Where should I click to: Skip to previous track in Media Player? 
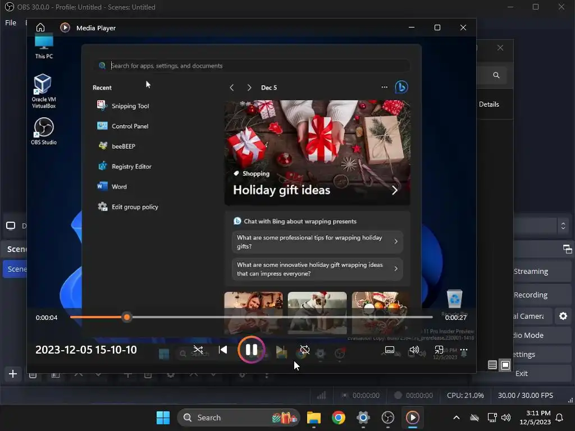[x=222, y=350]
